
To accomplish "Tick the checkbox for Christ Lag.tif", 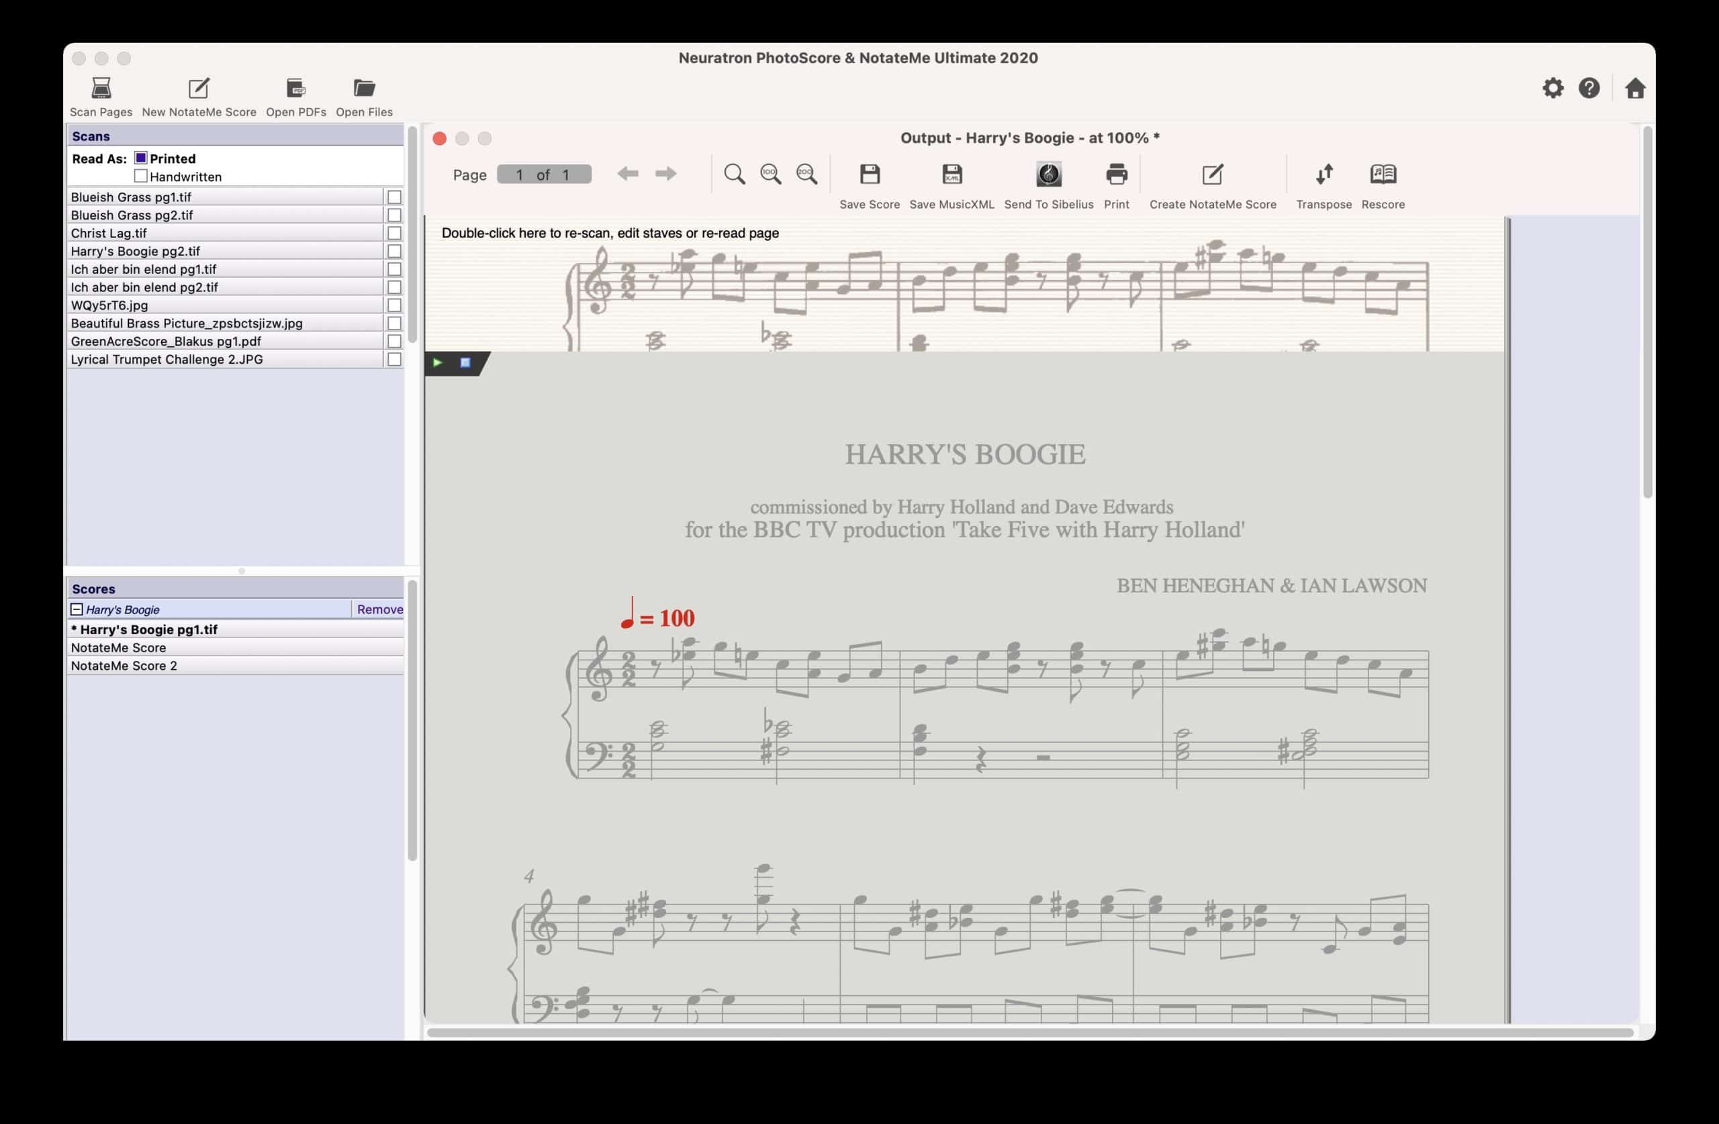I will point(393,233).
